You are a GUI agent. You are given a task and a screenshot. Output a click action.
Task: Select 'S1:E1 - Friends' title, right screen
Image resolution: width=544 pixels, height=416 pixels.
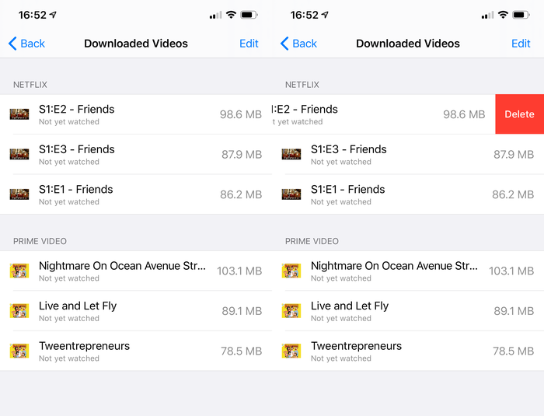(x=348, y=189)
